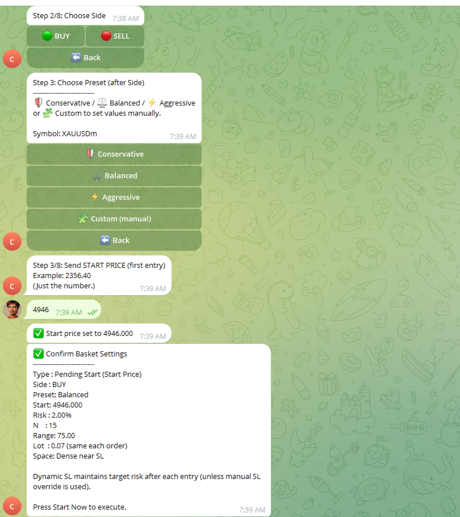Click the Step 3/8 Send START PRICE message
460x517 pixels.
tap(98, 275)
